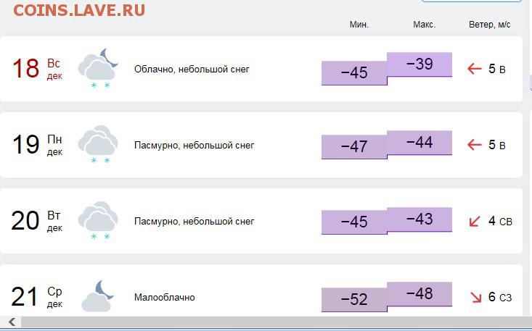
Task: Click the "Ветер, м/с" column header
Action: 490,25
